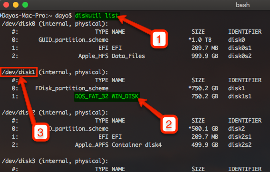Viewport: 270px width, 172px height.
Task: Click the '209.7 MB' size in disk2 table
Action: (205, 137)
